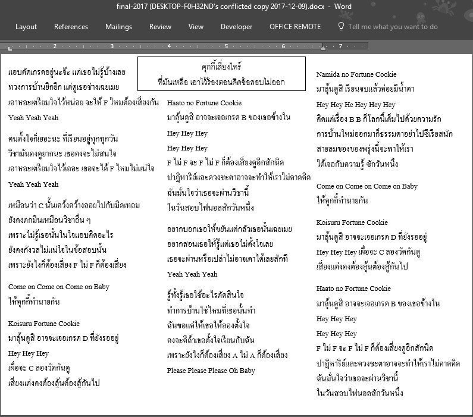
Task: Click the document title in the title bar
Action: 234,7
